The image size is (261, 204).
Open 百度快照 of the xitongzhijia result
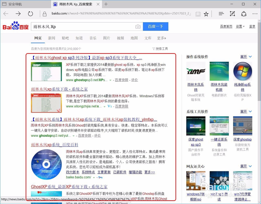point(122,106)
